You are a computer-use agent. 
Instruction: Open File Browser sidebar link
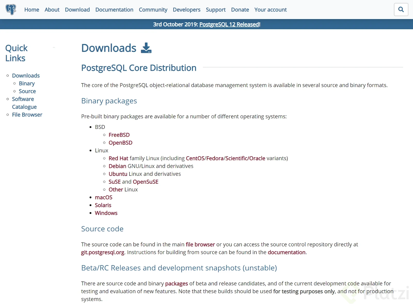(27, 115)
